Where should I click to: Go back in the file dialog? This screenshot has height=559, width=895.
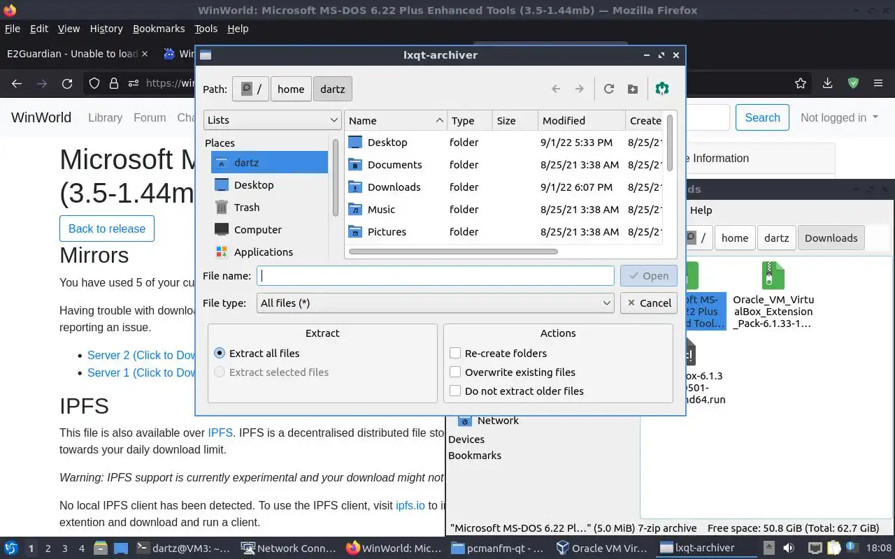pyautogui.click(x=556, y=89)
